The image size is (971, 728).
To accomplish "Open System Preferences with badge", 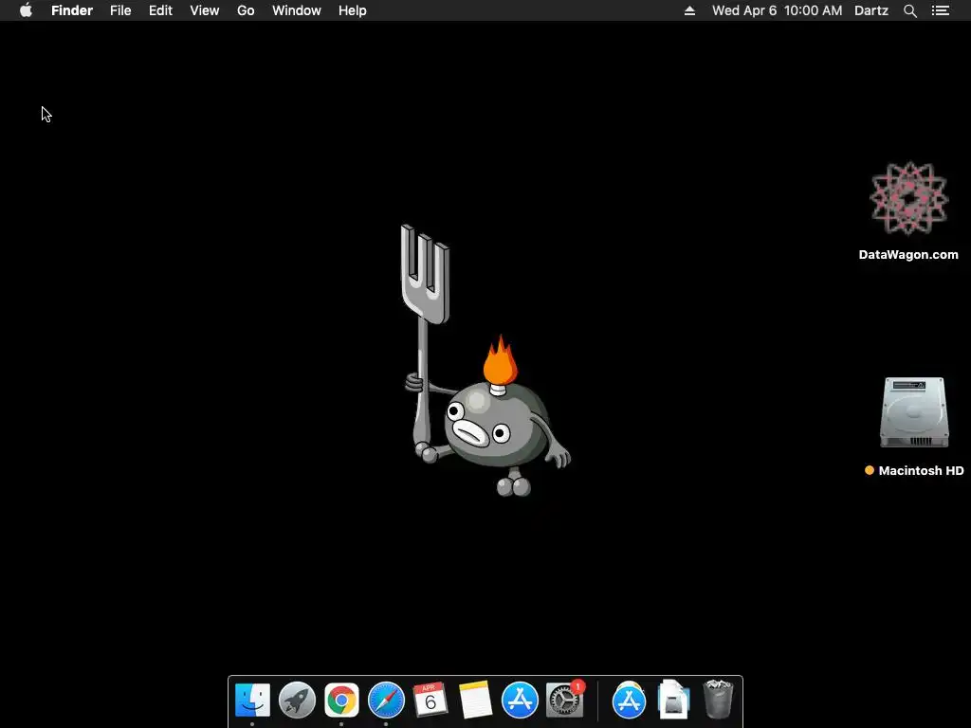I will coord(565,701).
